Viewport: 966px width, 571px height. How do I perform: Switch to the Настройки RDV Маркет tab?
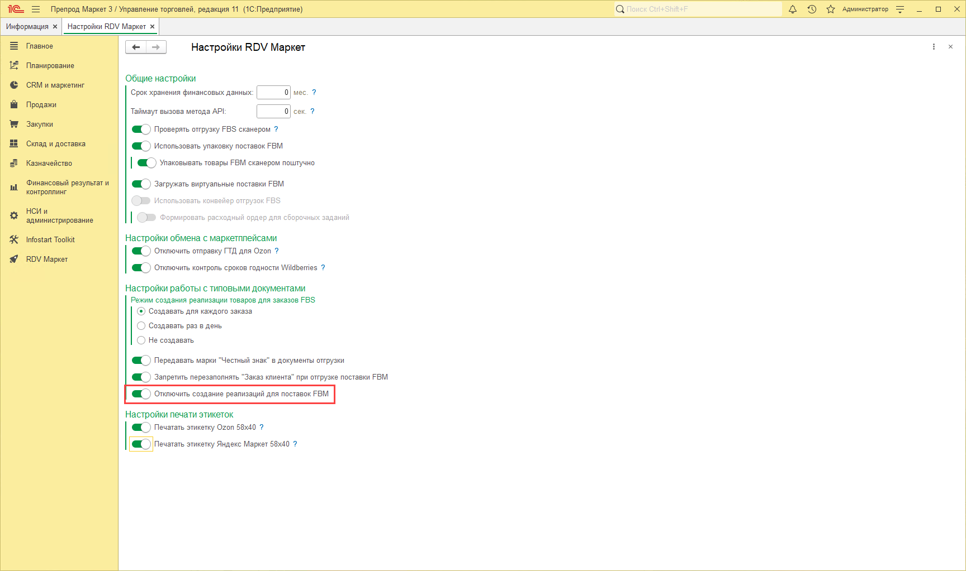click(x=107, y=27)
